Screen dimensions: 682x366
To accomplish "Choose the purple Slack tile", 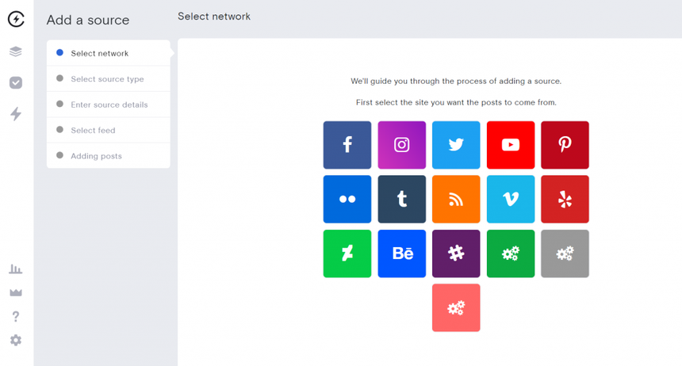I will (456, 254).
